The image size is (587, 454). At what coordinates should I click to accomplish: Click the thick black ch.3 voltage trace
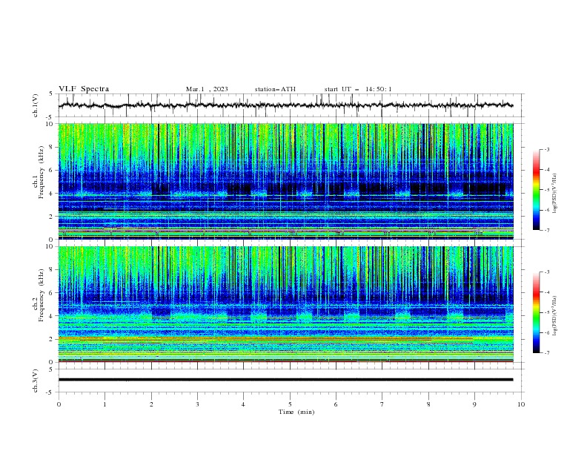pyautogui.click(x=285, y=380)
